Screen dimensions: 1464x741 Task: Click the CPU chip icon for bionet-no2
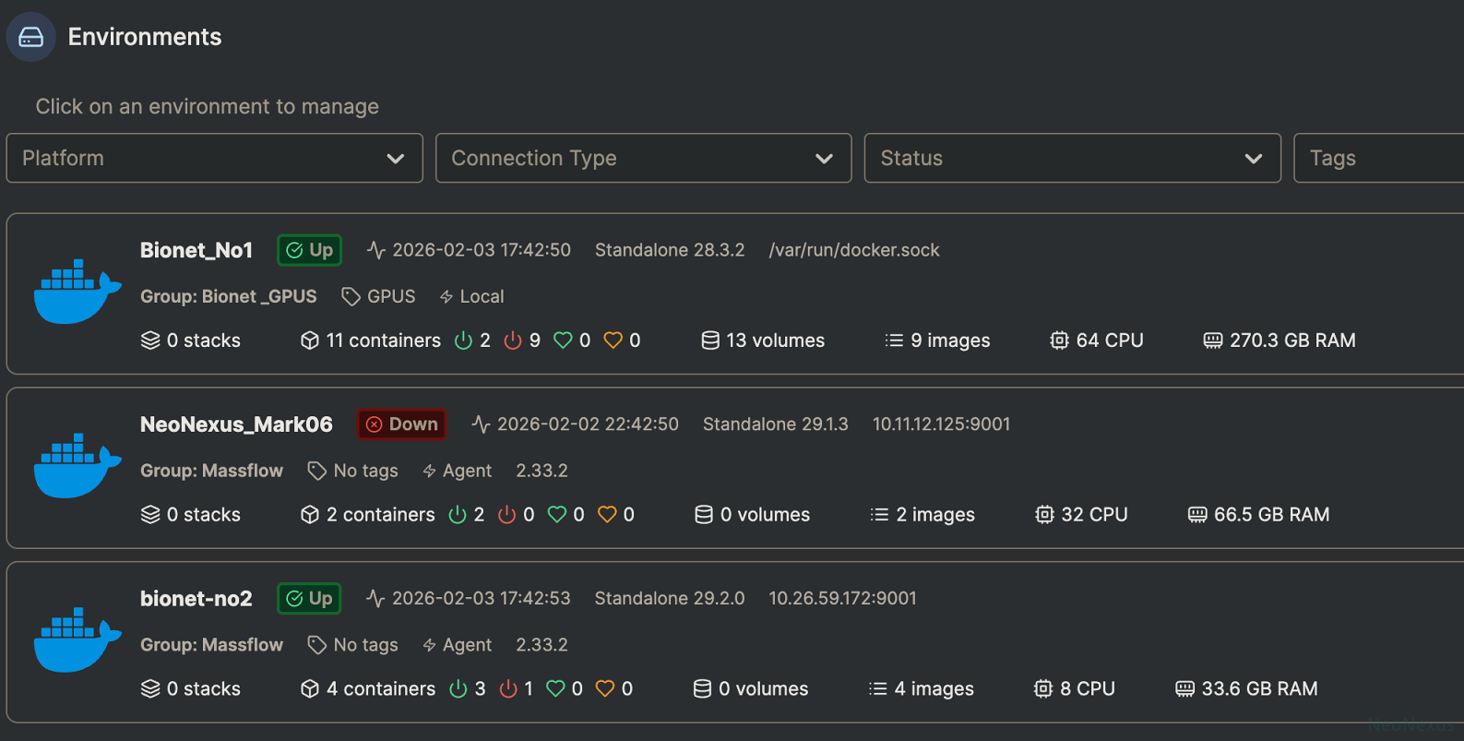[x=1043, y=689]
